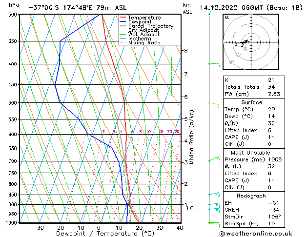Click the '1000' hPa pressure axis label
The width and height of the screenshot is (307, 237).
pyautogui.click(x=13, y=223)
